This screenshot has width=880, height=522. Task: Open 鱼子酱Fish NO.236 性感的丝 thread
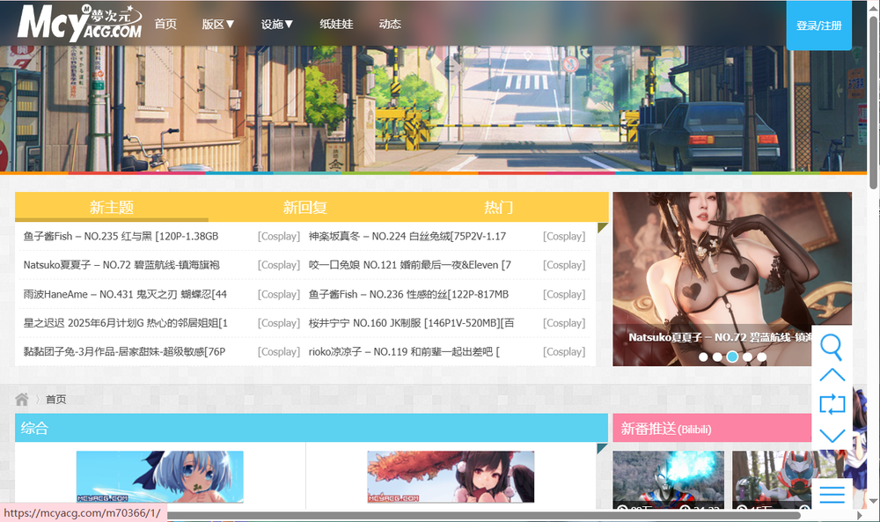point(408,294)
